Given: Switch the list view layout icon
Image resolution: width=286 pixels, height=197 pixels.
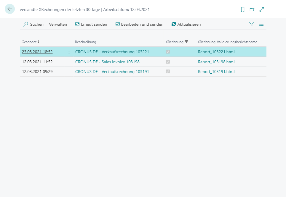Looking at the screenshot, I should click(x=261, y=24).
